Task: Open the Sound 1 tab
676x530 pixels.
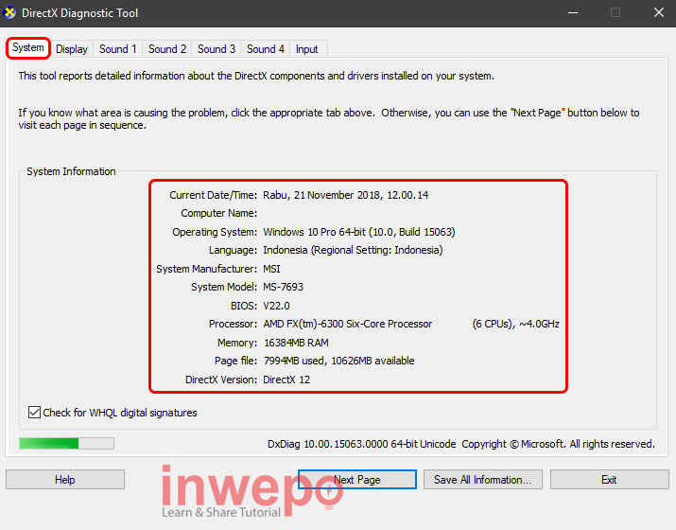Action: (x=117, y=49)
